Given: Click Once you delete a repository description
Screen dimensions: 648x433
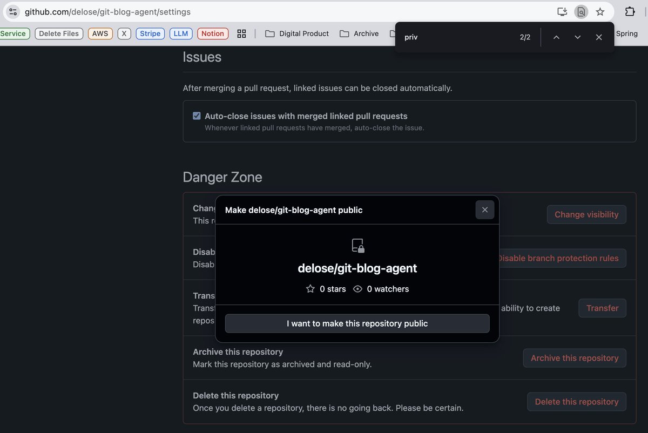Looking at the screenshot, I should point(328,408).
